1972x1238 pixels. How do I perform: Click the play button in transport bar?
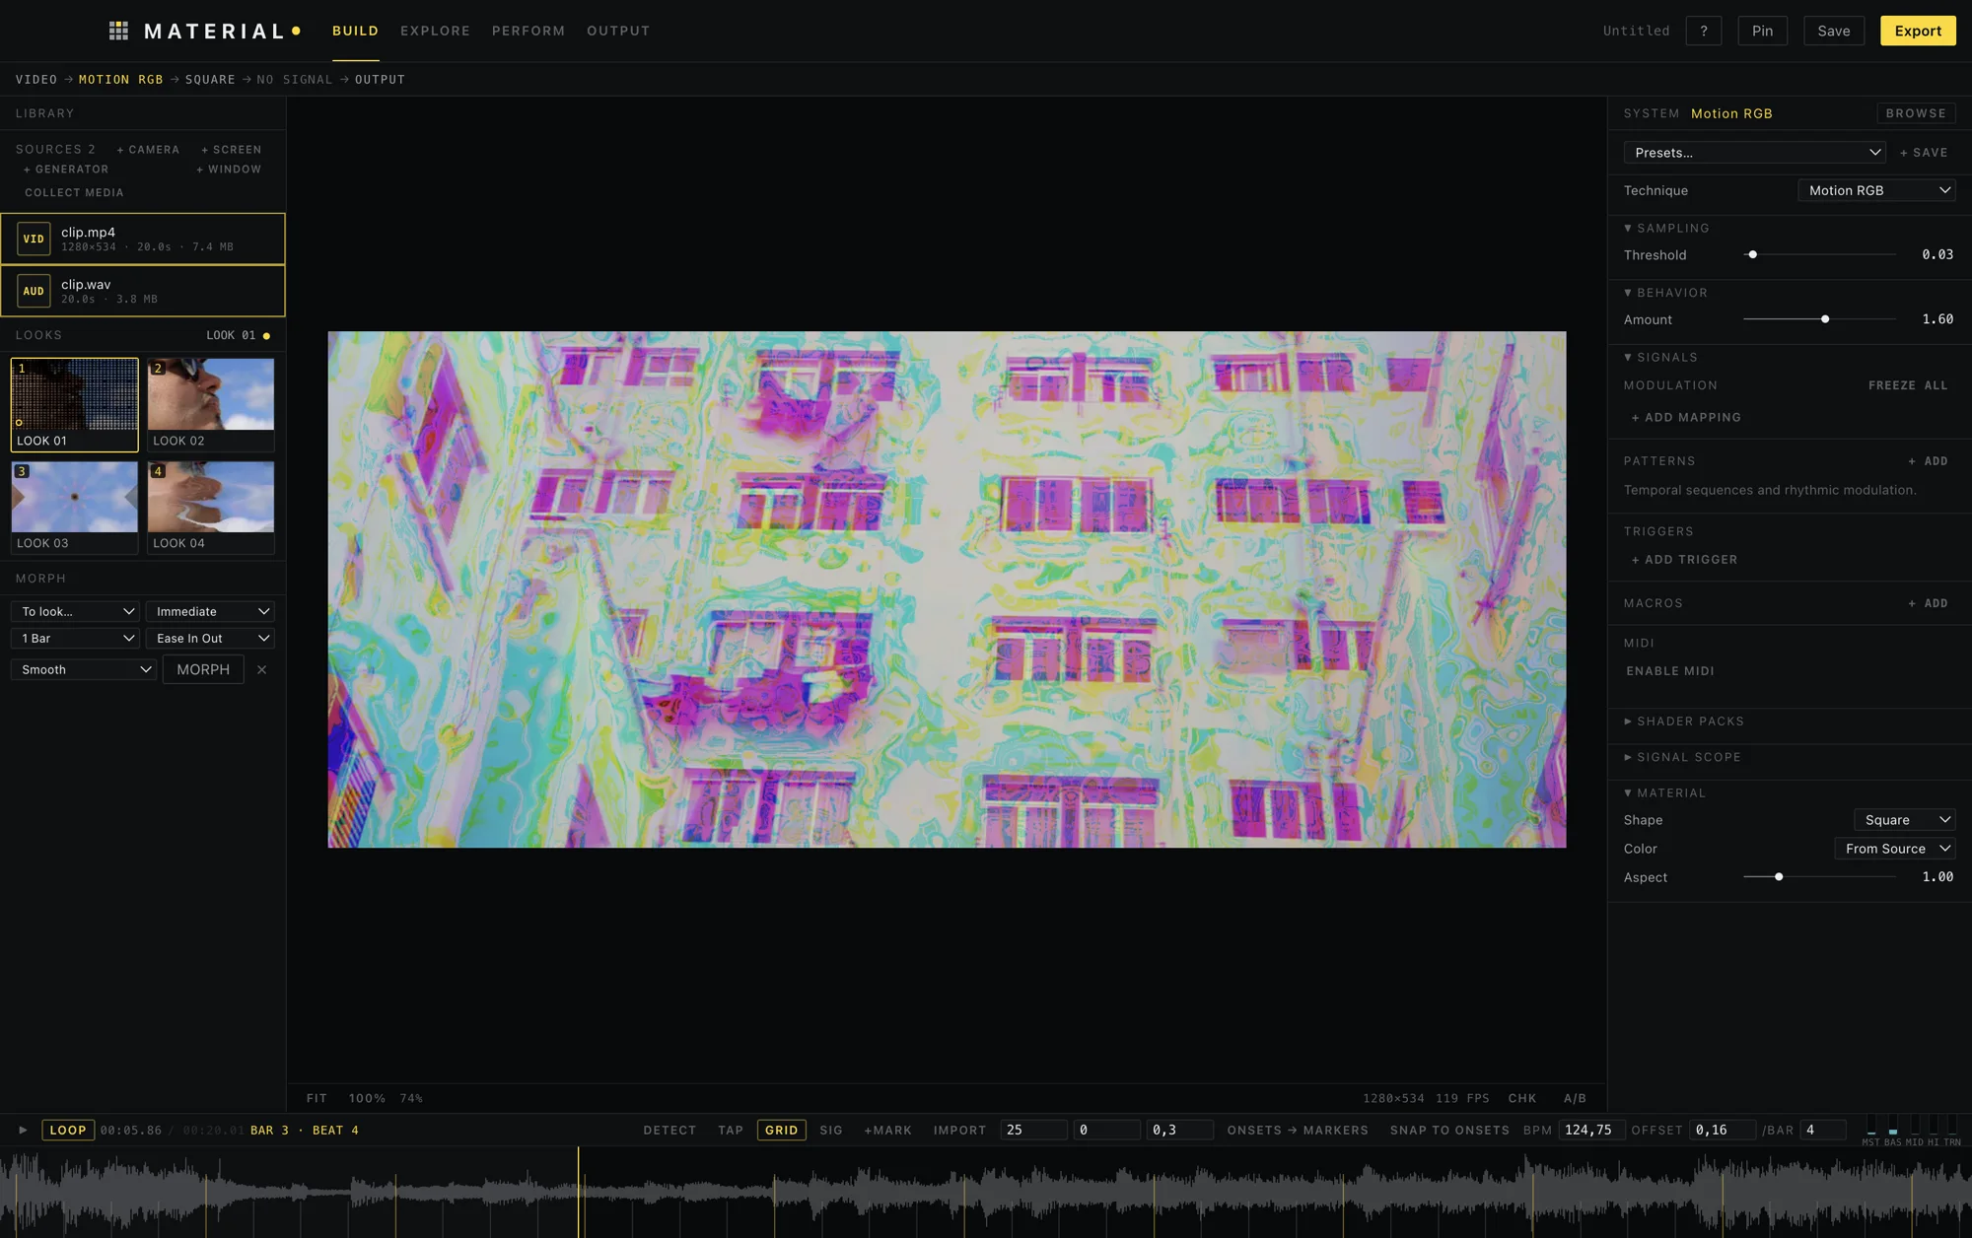[x=23, y=1130]
